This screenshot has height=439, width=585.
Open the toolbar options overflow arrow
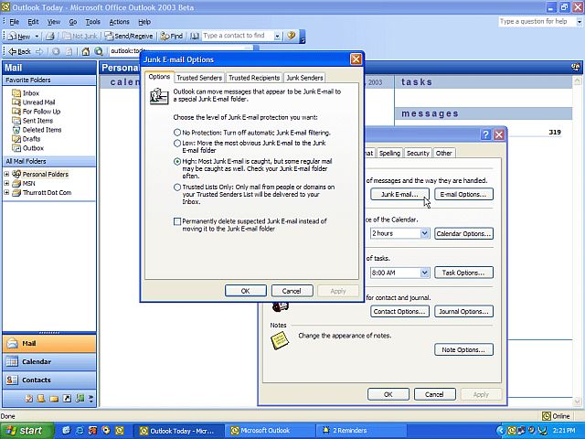(303, 37)
